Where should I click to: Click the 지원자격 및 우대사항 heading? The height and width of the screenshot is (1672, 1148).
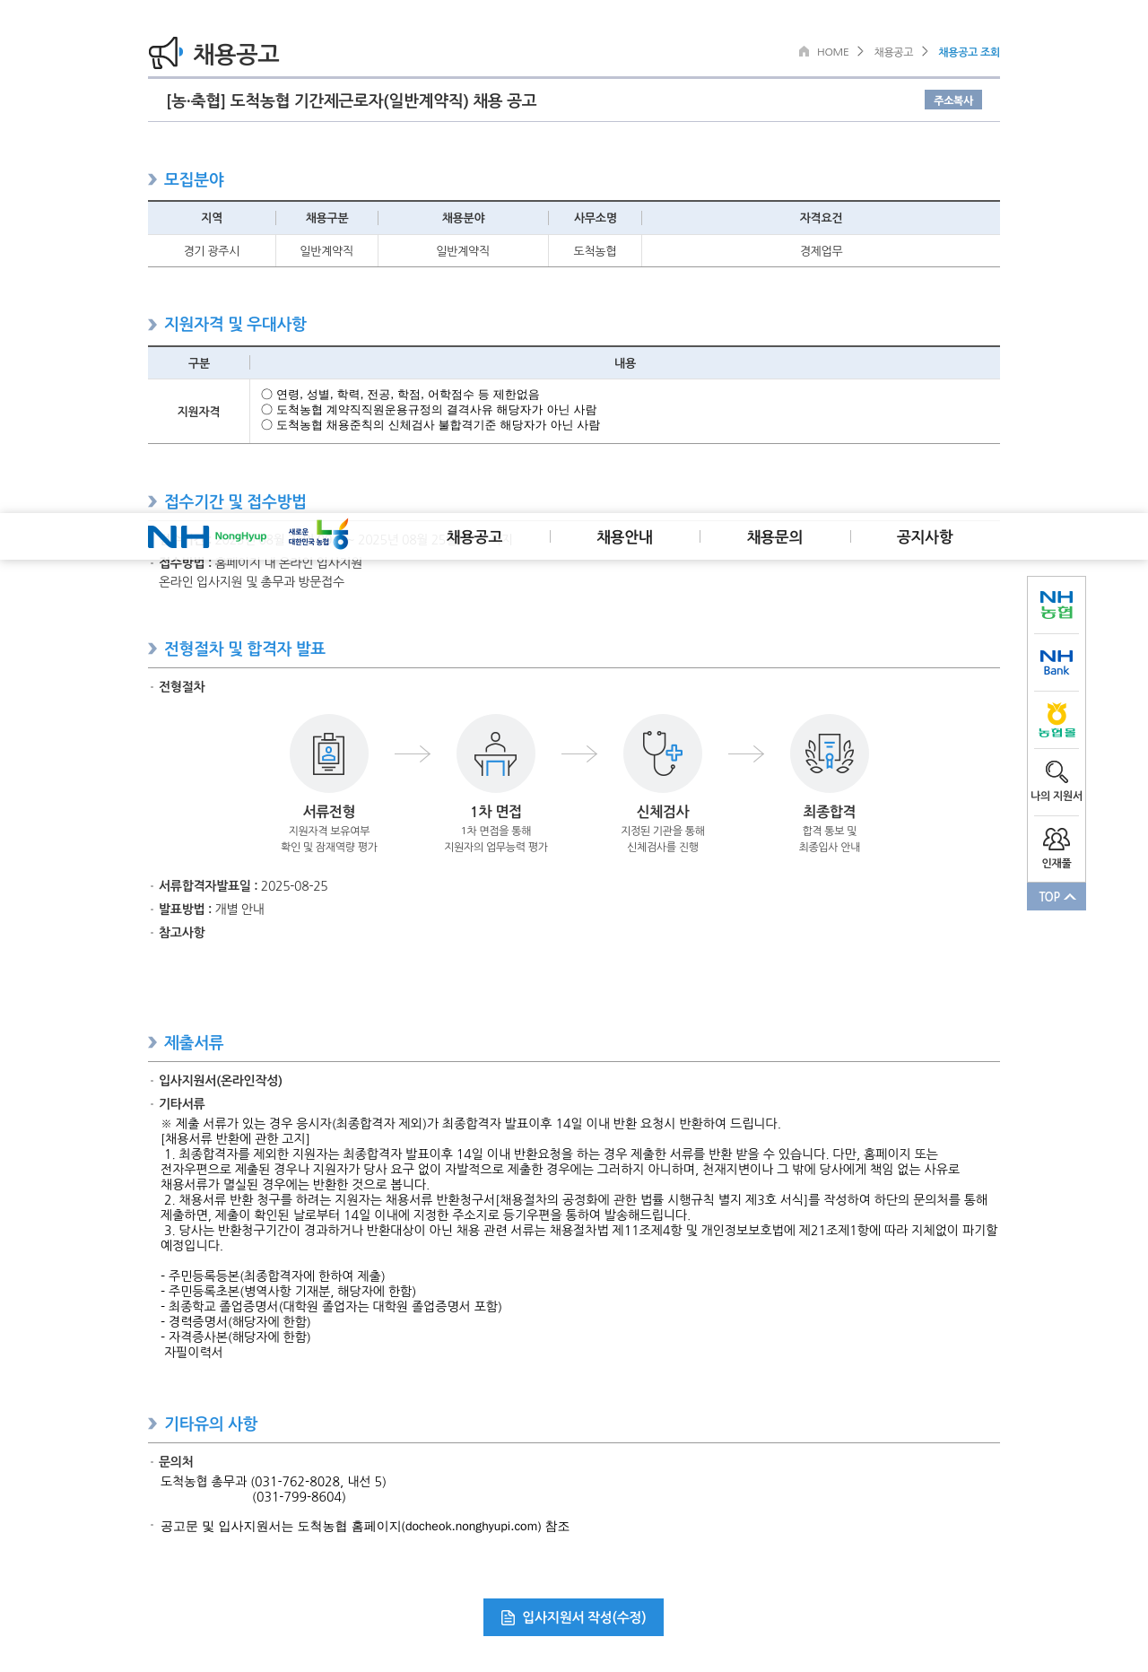point(235,324)
